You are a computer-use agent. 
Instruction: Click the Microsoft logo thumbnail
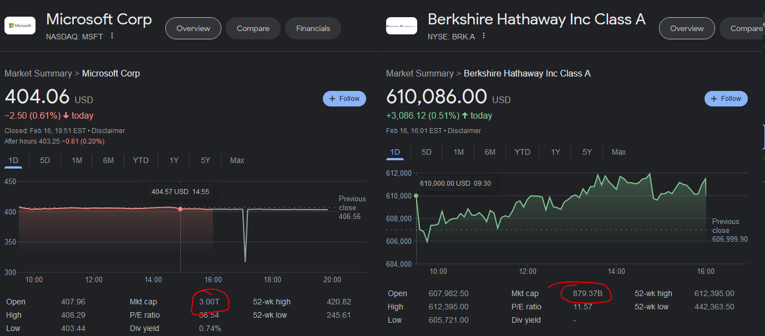20,26
